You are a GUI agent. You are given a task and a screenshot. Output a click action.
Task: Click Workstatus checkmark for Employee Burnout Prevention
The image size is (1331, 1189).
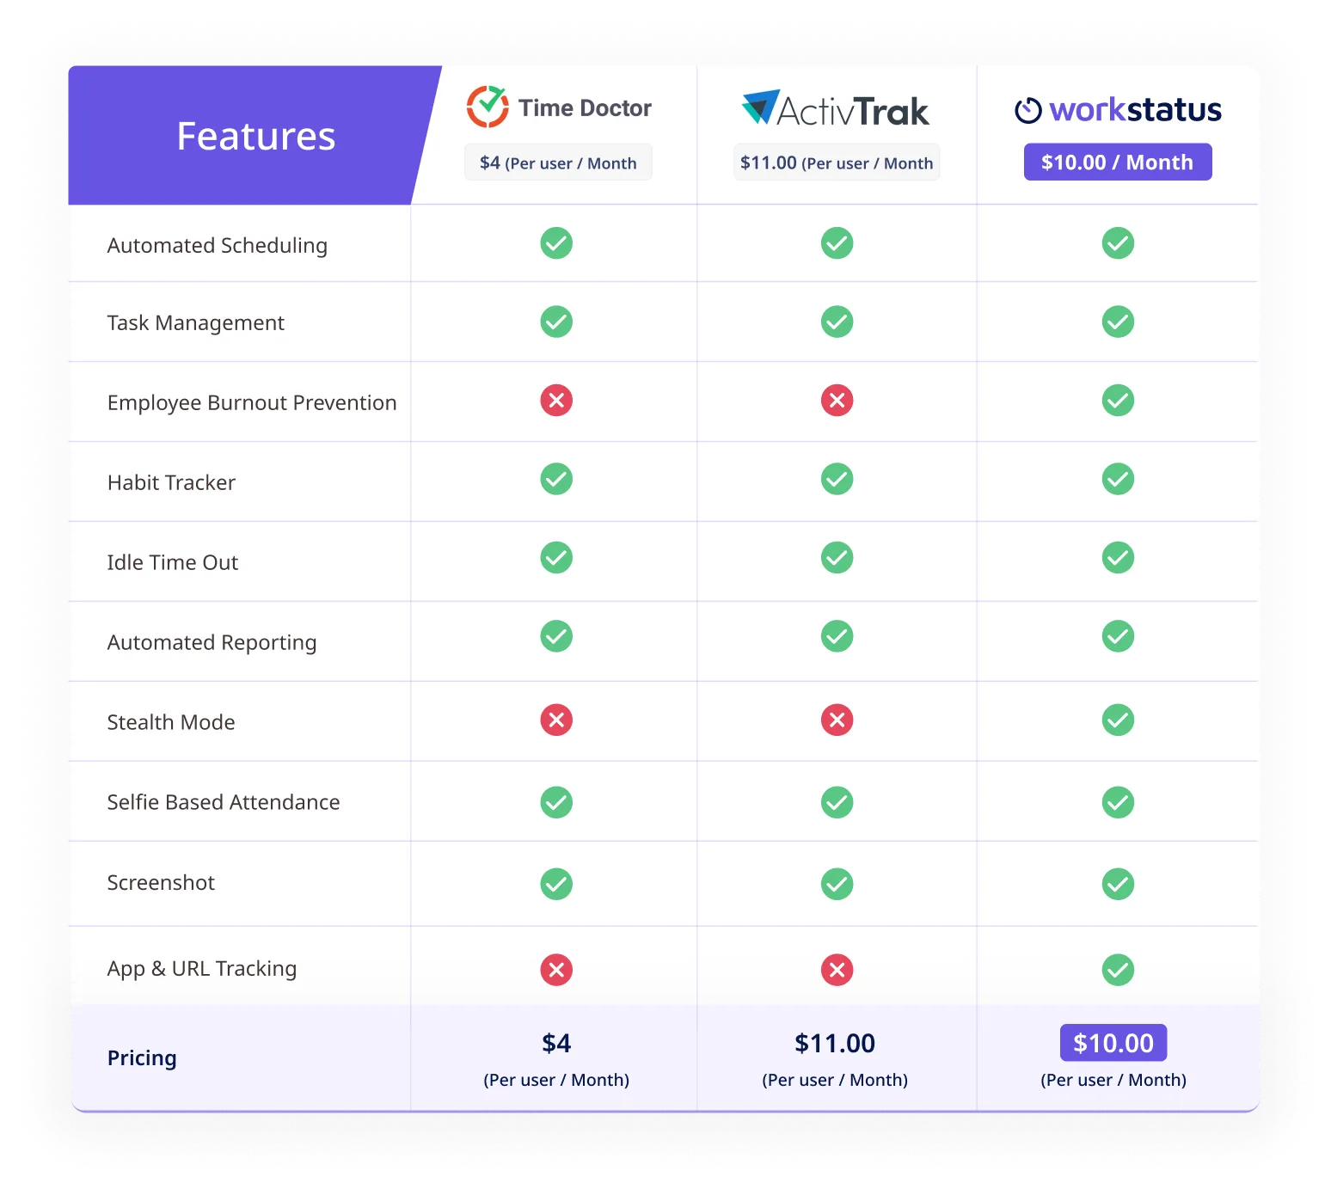(x=1118, y=401)
